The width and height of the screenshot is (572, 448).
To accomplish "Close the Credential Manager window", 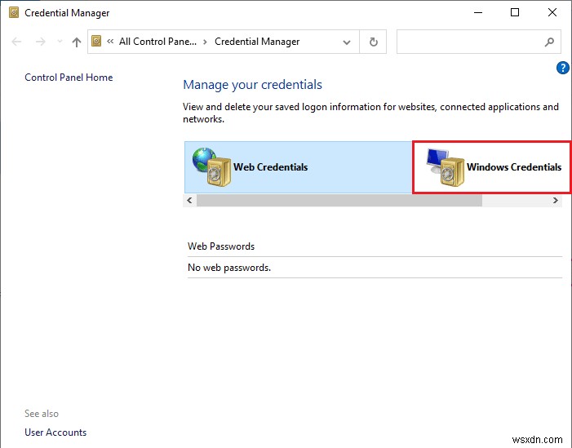I will [x=552, y=12].
